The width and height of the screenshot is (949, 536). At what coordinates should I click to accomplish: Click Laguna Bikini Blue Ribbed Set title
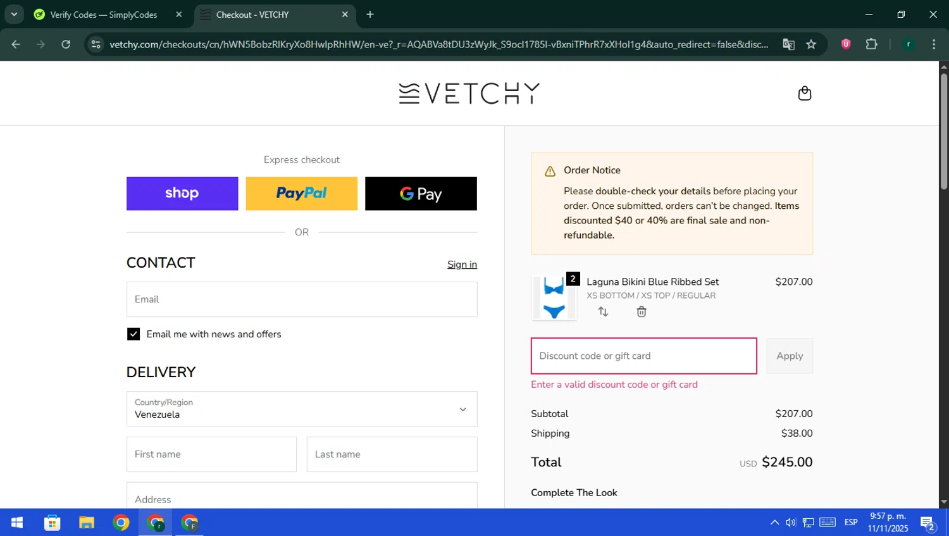[652, 282]
